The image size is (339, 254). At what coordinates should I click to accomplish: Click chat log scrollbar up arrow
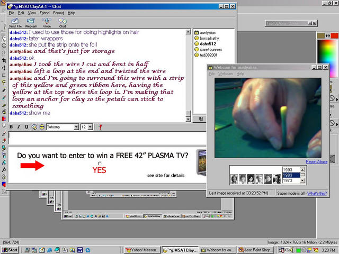point(189,32)
